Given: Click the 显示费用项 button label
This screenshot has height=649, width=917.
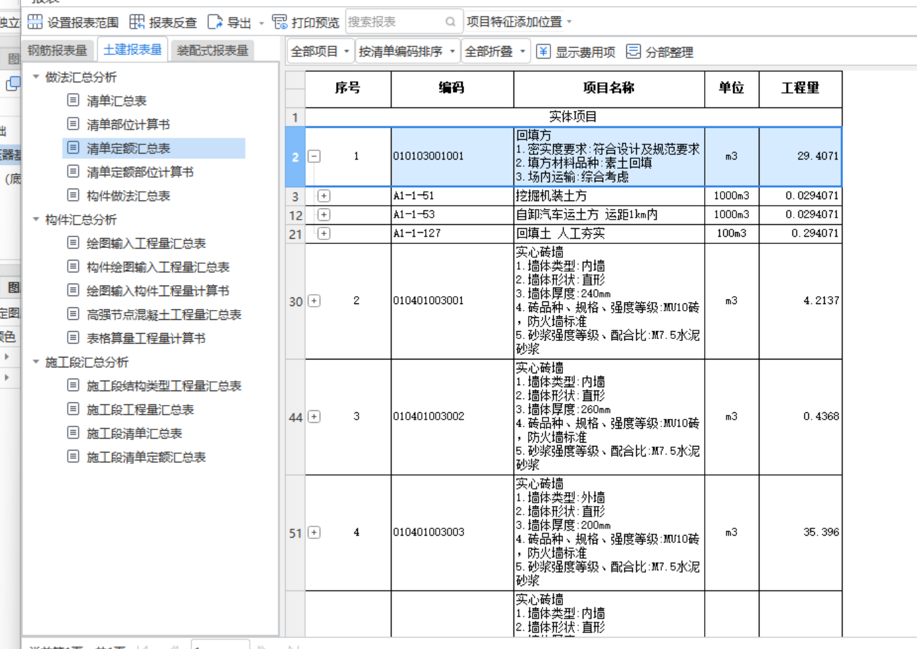Looking at the screenshot, I should click(x=585, y=52).
